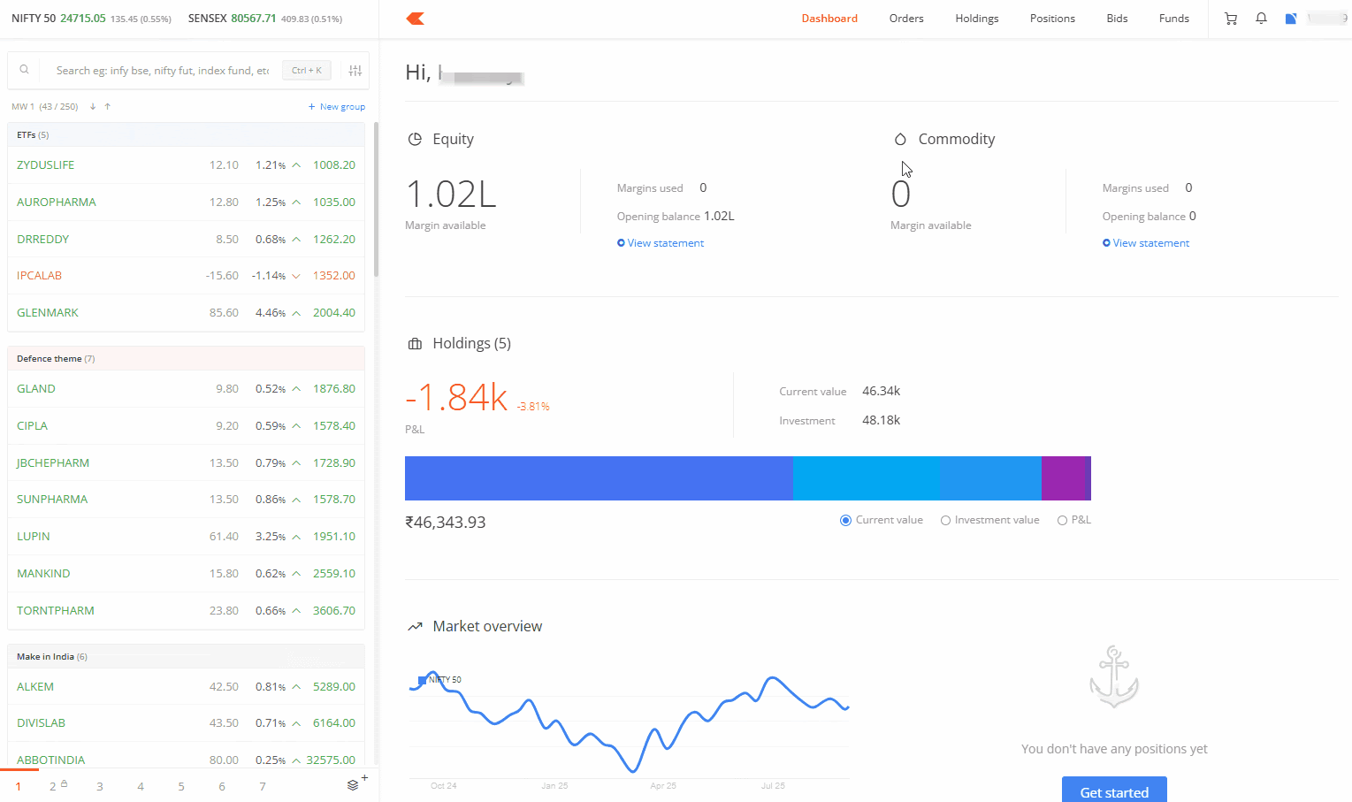Sort the watchlist with the down arrow

click(x=93, y=107)
